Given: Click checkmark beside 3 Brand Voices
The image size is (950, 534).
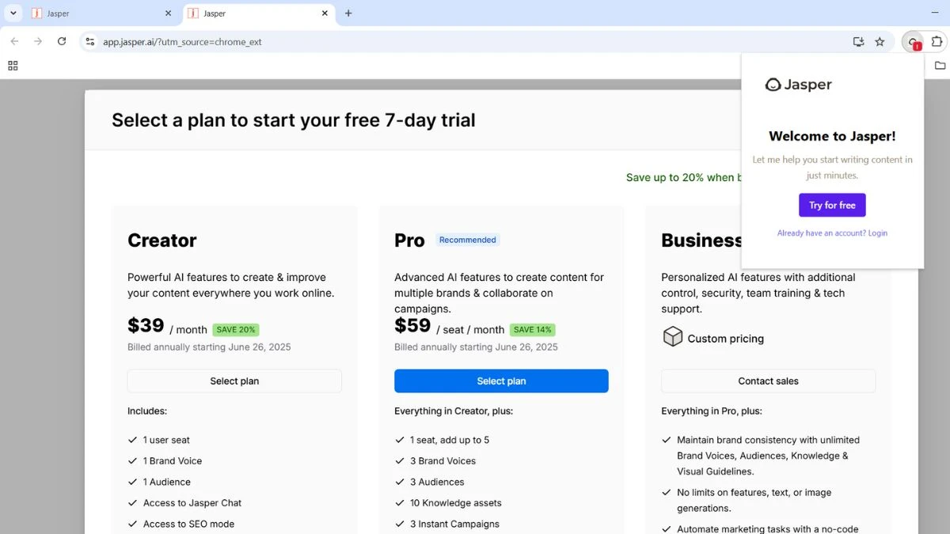Looking at the screenshot, I should (x=399, y=461).
